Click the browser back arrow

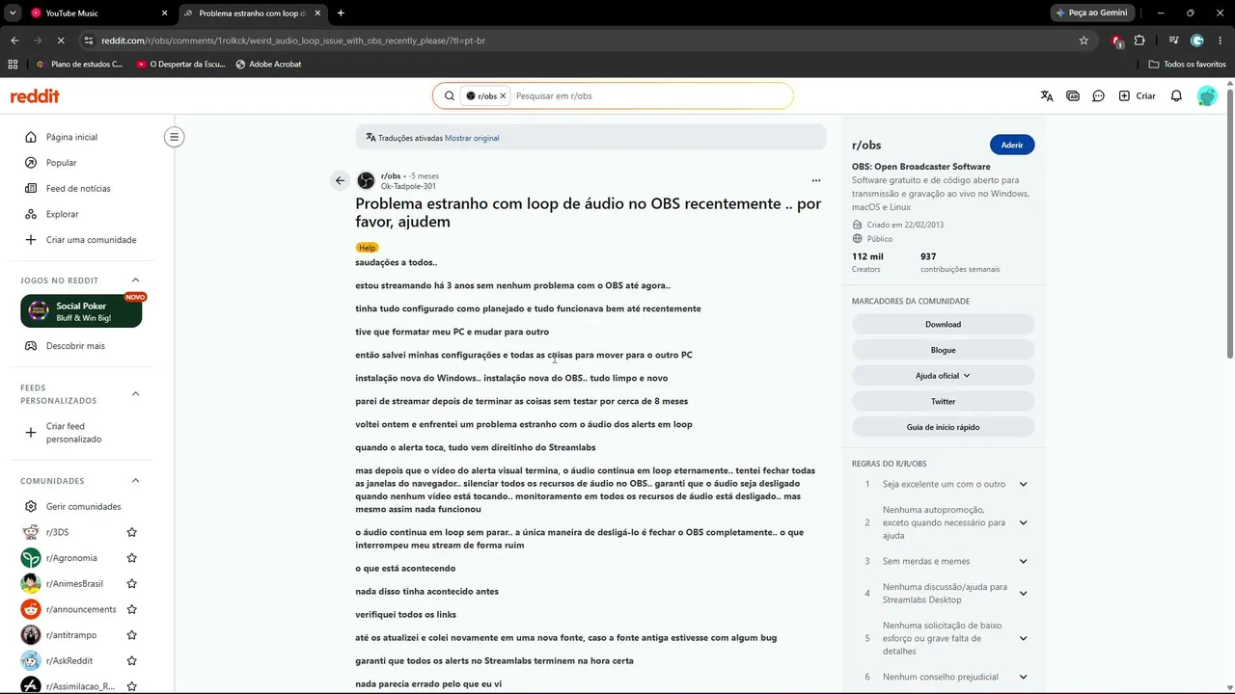(14, 40)
